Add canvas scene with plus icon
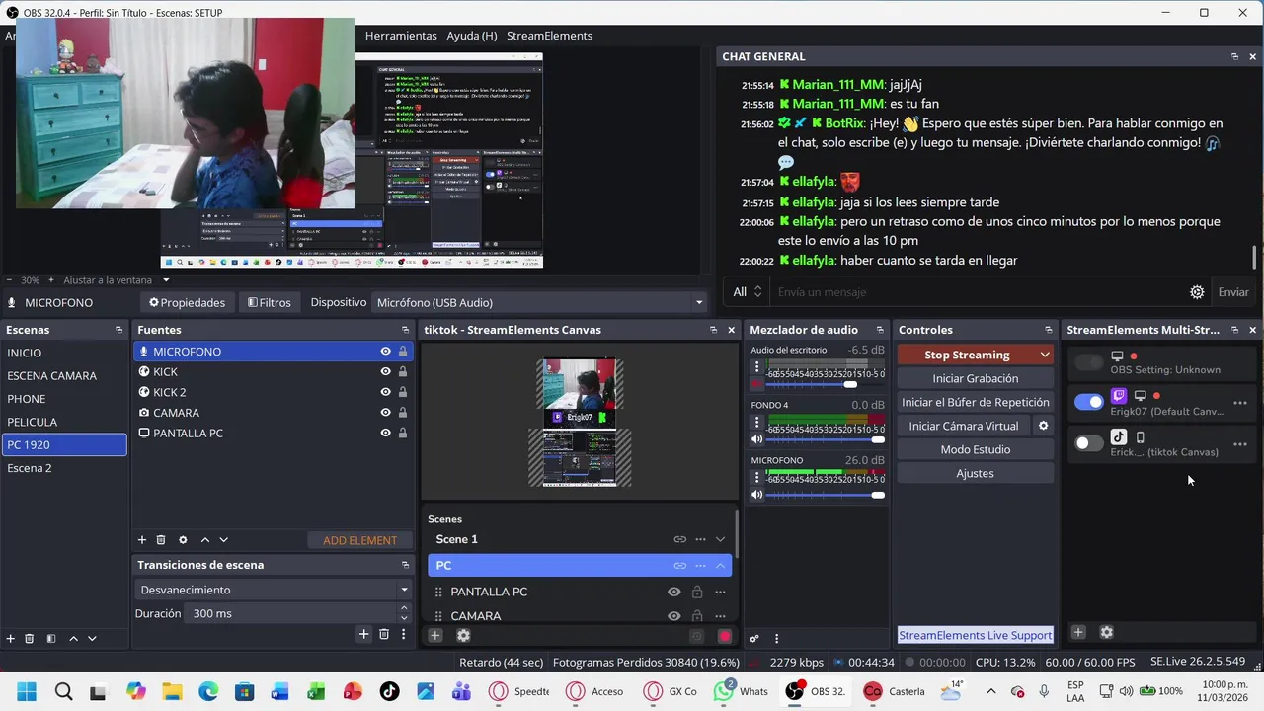The width and height of the screenshot is (1264, 711). [x=435, y=636]
